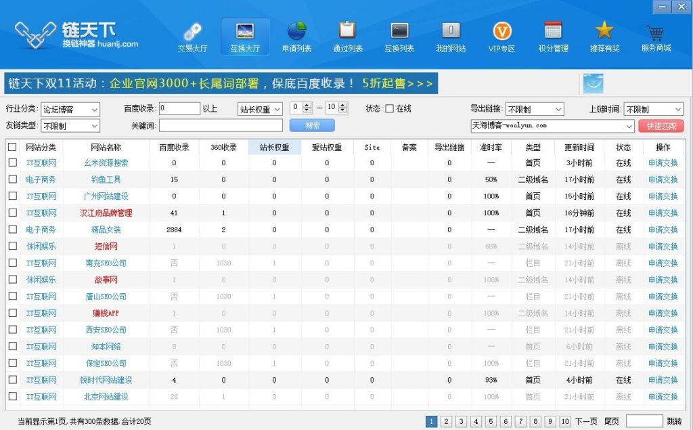Click the 百度收录 minimum value field
The image size is (693, 430).
179,108
